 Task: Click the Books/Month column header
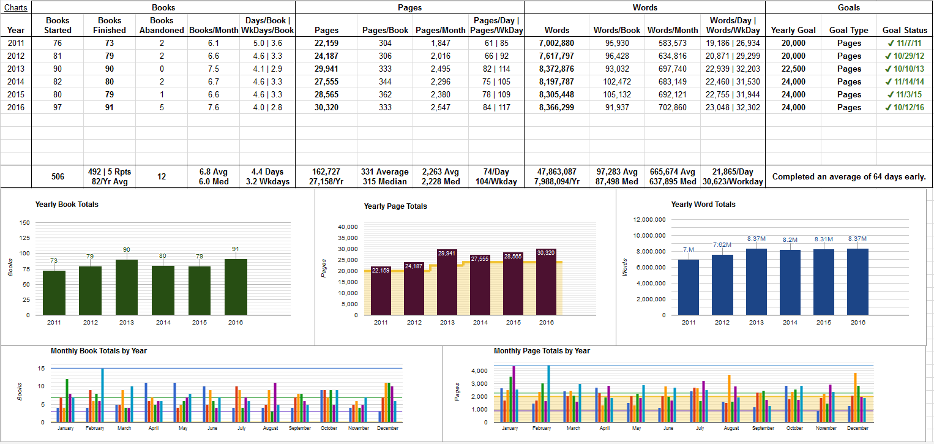(x=214, y=30)
